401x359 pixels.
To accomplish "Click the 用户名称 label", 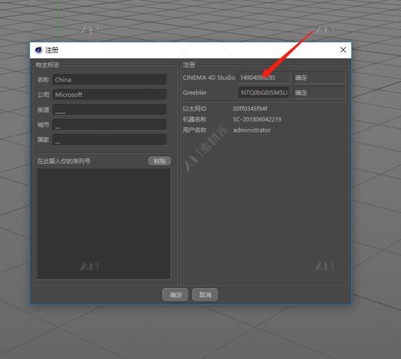I will 194,130.
